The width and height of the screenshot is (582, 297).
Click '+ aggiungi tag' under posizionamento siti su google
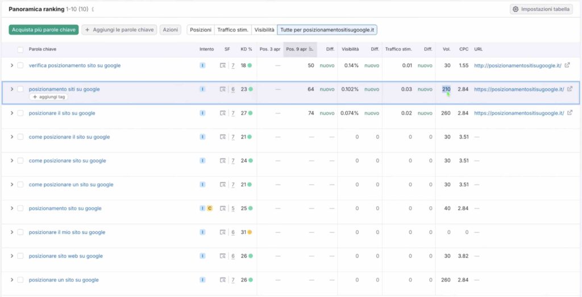point(49,97)
